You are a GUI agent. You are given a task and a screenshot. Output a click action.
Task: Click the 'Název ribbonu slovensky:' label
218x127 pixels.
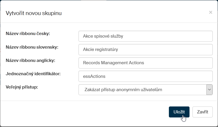[x=32, y=47]
